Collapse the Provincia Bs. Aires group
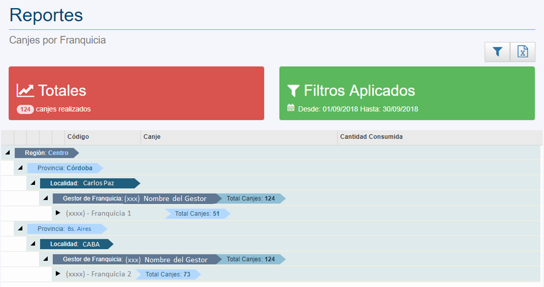This screenshot has height=287, width=544. [20, 228]
